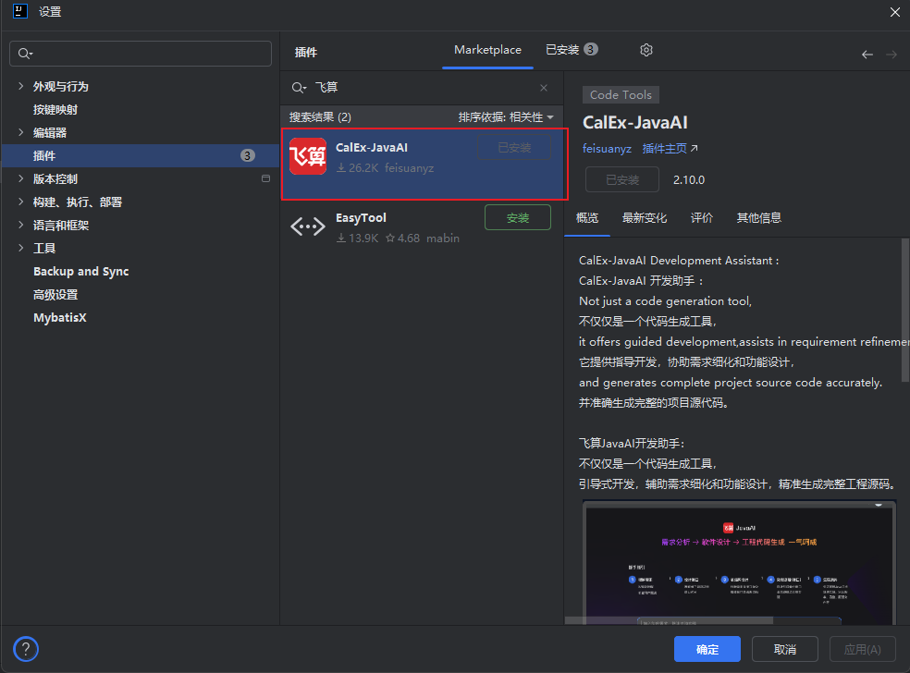Screen dimensions: 910x673
Task: Focus the settings search field
Action: 141,54
